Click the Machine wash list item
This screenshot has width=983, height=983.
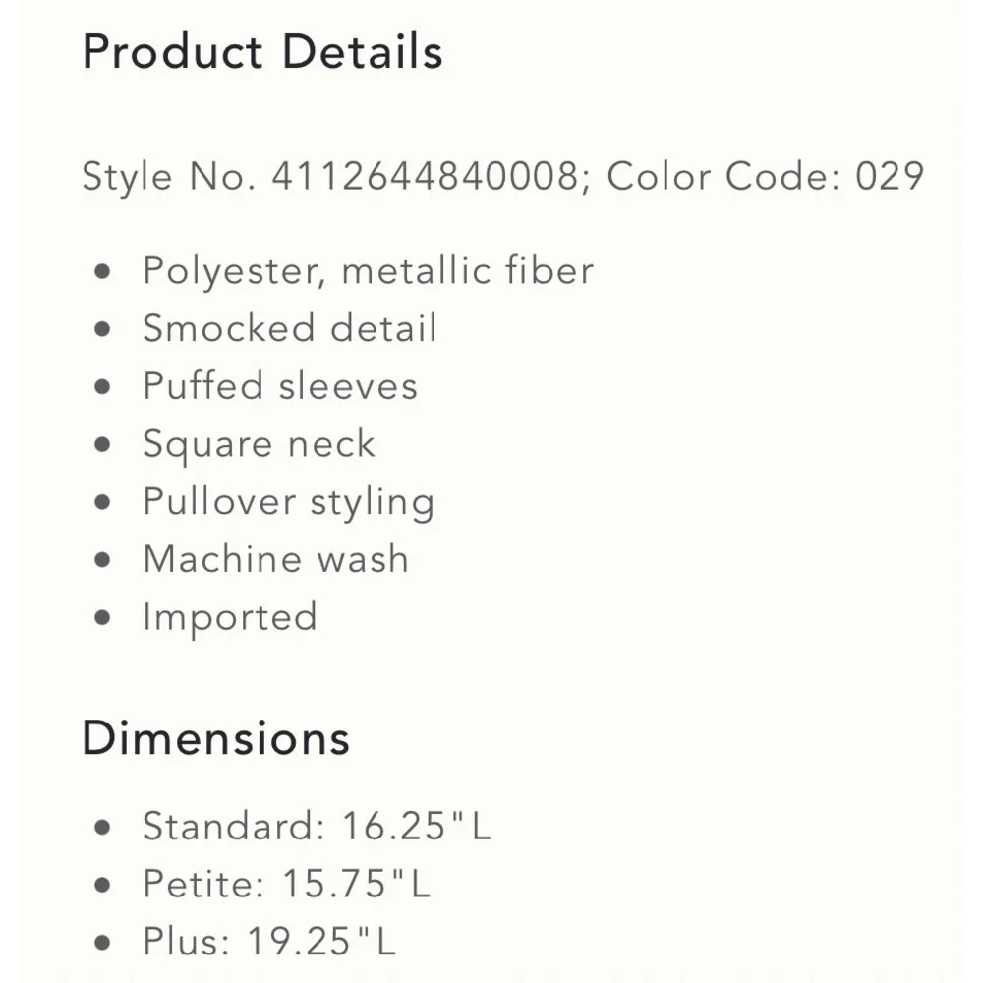pyautogui.click(x=275, y=559)
